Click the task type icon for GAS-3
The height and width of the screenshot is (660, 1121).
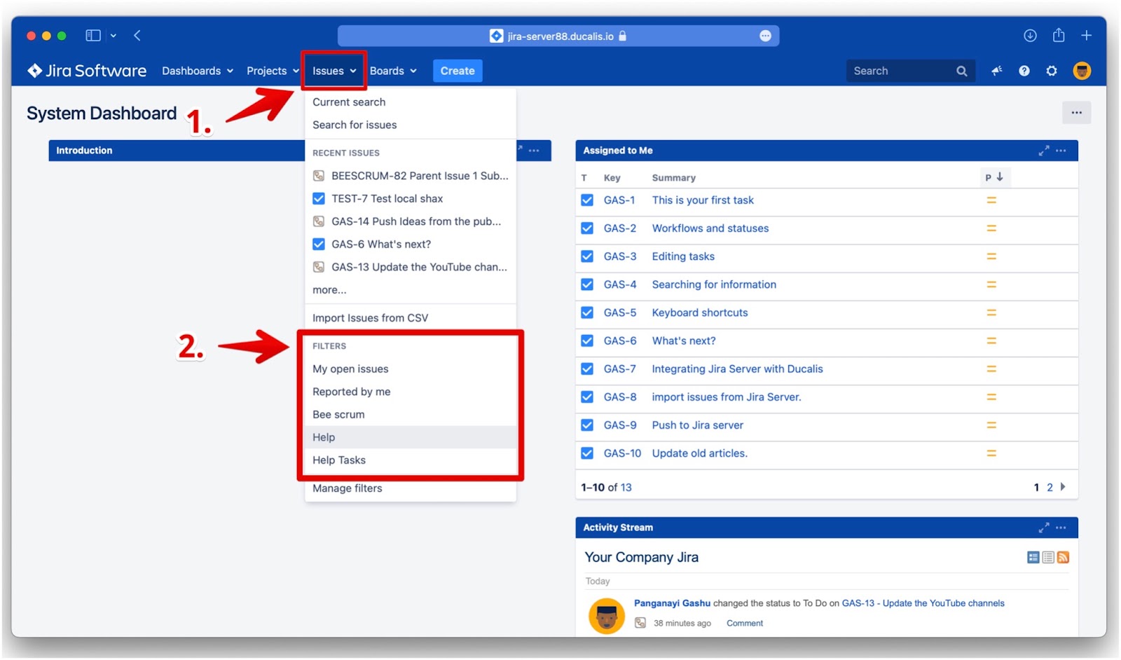coord(587,256)
